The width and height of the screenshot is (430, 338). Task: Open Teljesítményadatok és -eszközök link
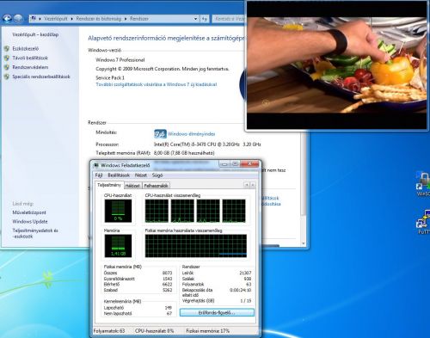[x=35, y=233]
